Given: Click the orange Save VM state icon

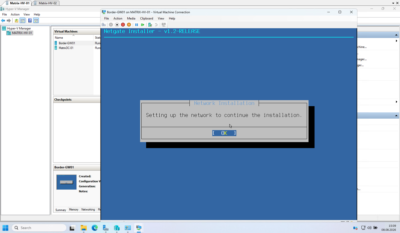Looking at the screenshot, I should pyautogui.click(x=129, y=25).
